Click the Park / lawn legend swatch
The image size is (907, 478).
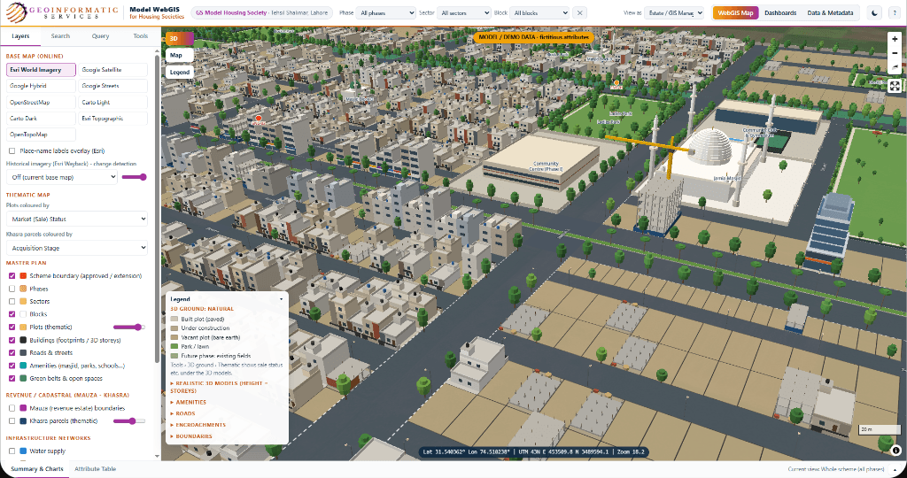point(174,347)
